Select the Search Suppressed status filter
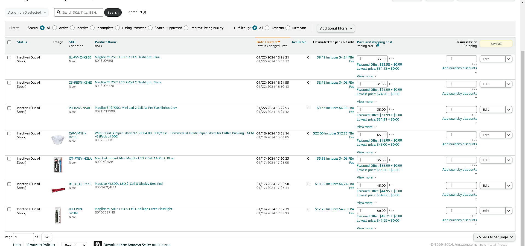The image size is (525, 246). (150, 28)
